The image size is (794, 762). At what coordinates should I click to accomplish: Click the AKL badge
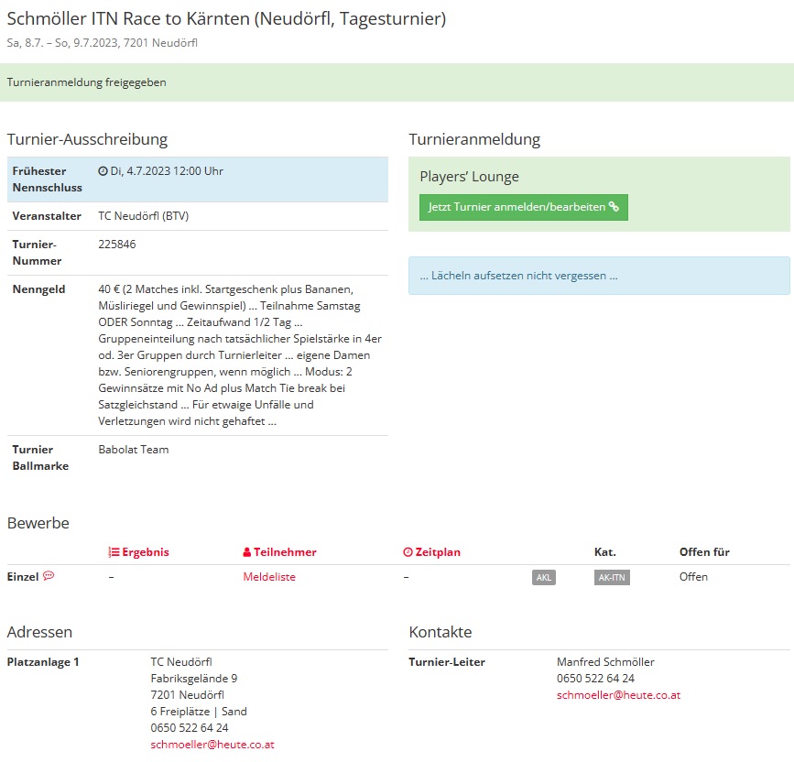(x=544, y=578)
